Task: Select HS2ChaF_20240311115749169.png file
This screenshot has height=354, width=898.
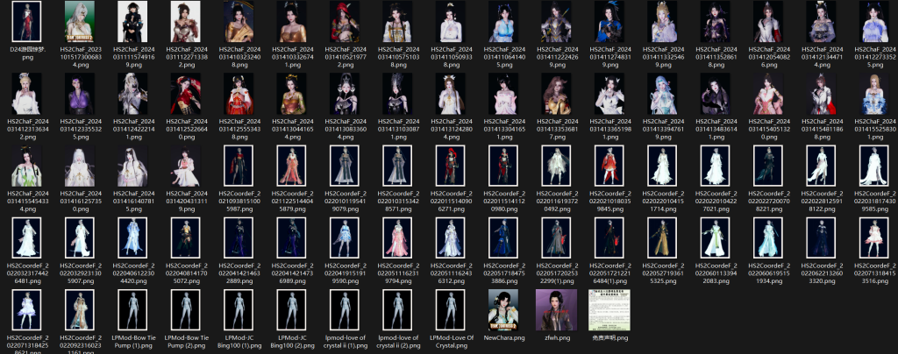Action: click(132, 22)
